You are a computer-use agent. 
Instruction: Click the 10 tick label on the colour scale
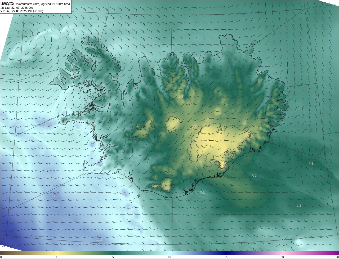click(169, 257)
